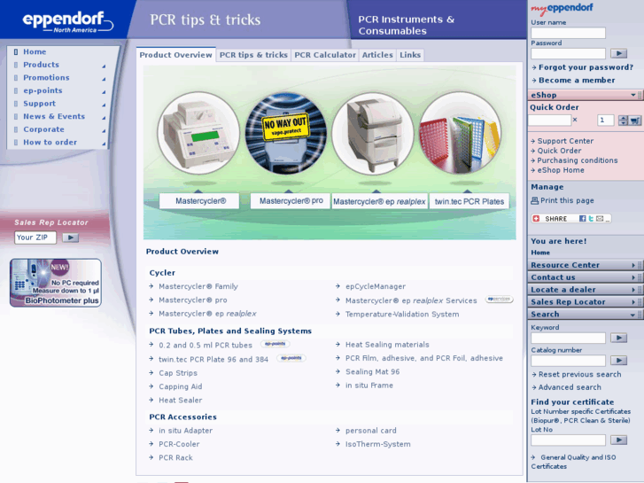
Task: Open Heat Sealing materials link
Action: point(387,345)
